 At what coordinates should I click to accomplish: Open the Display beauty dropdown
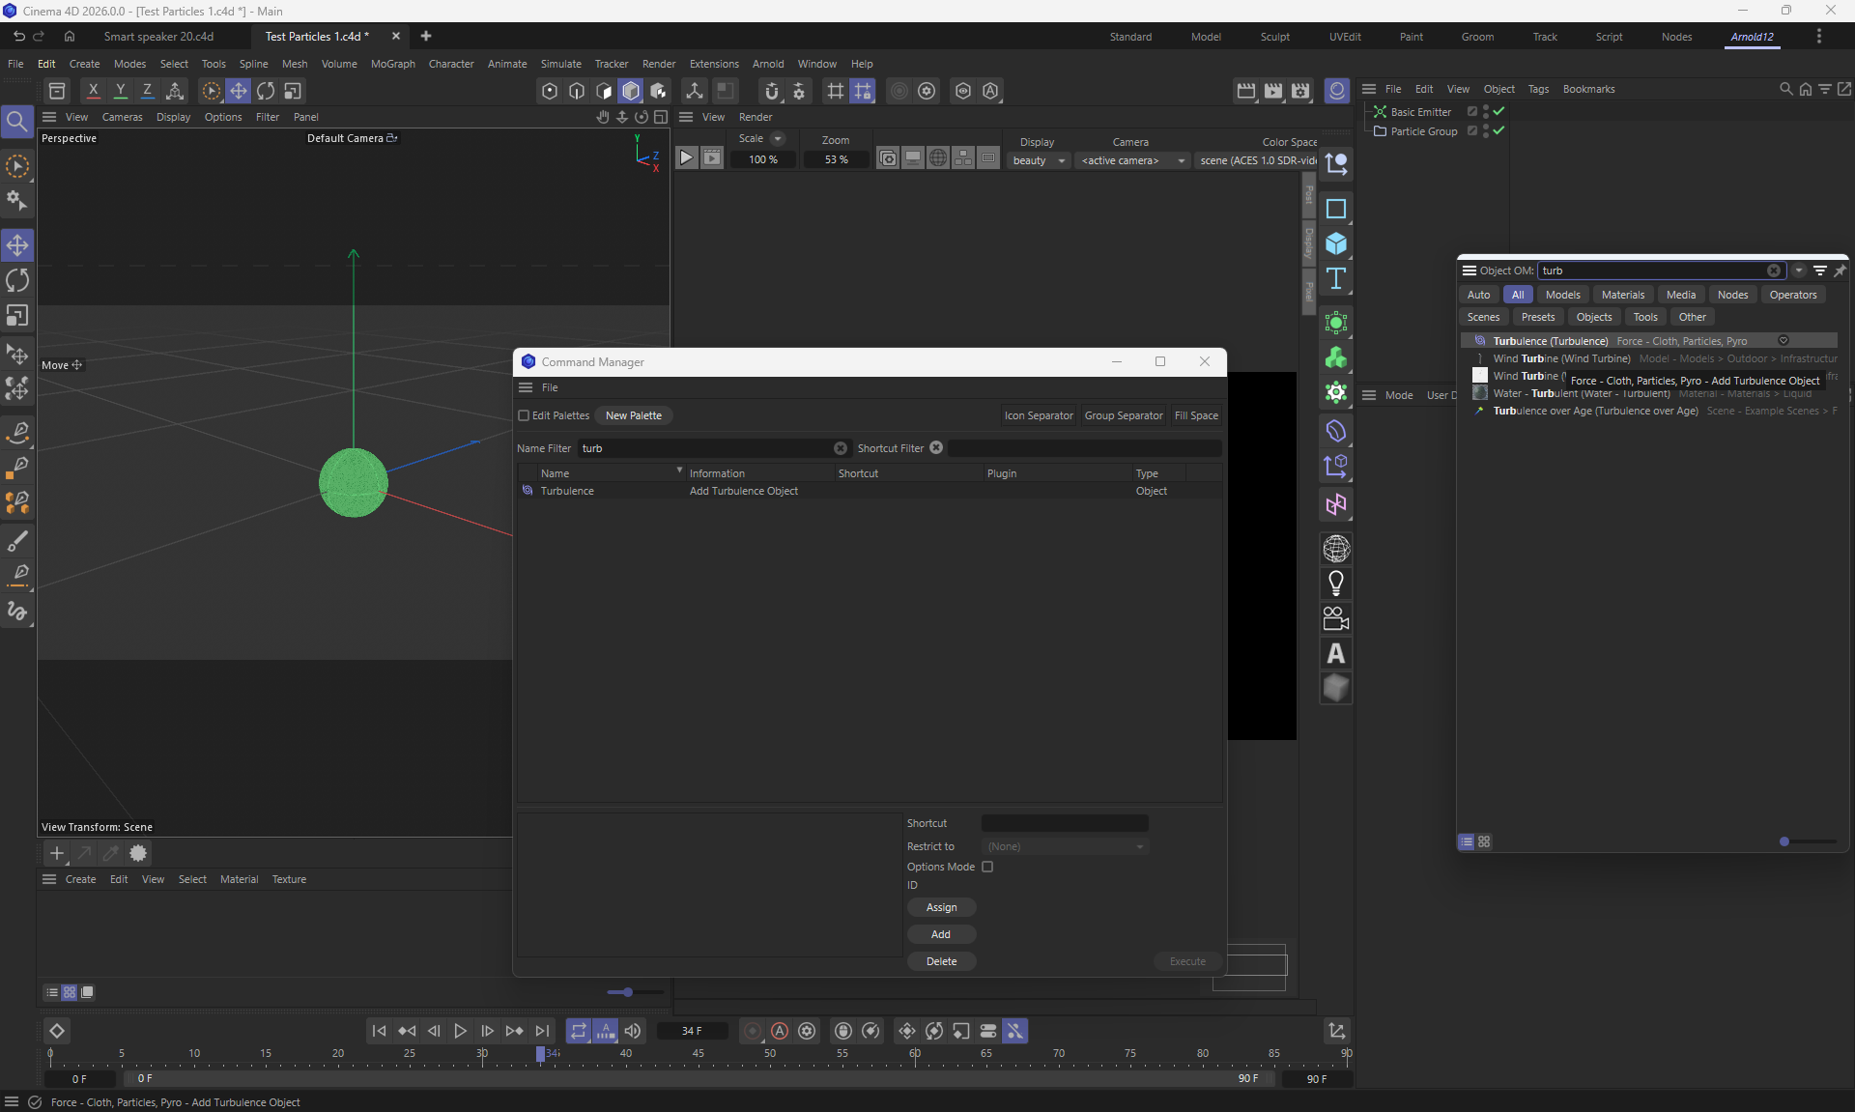[1038, 160]
